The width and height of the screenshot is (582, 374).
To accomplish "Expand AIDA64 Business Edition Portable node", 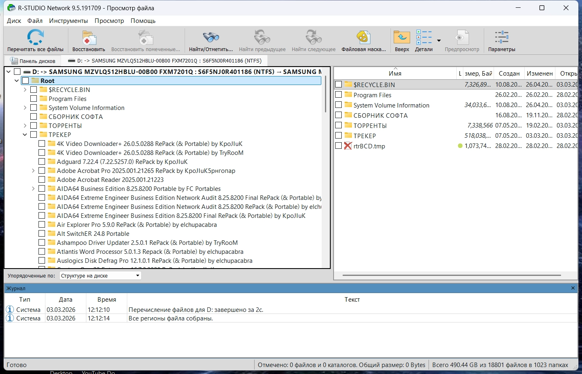I will [x=33, y=188].
